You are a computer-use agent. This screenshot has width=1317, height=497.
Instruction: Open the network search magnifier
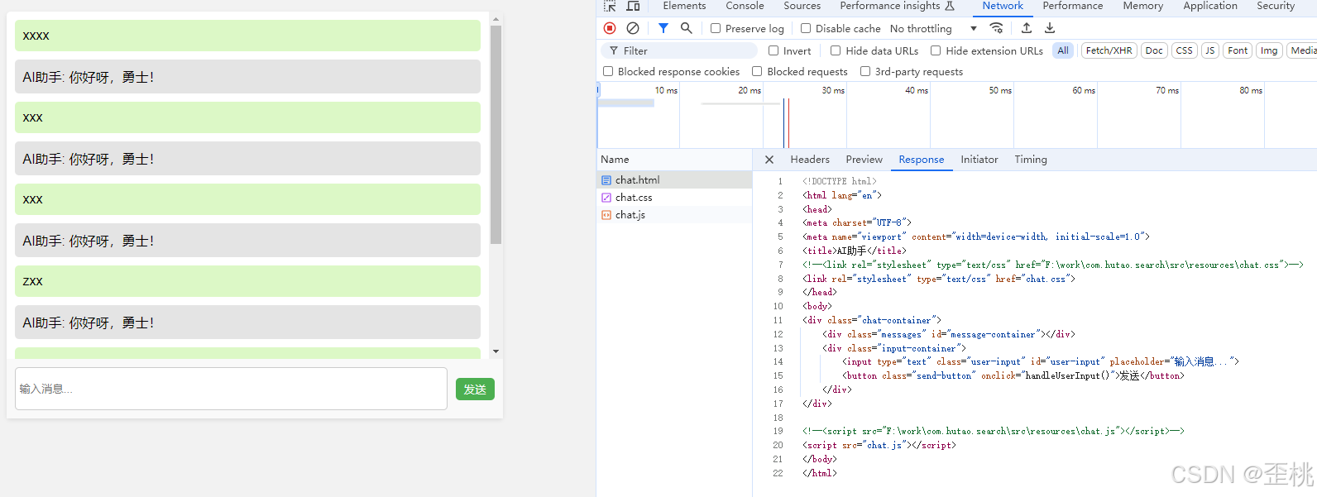pyautogui.click(x=687, y=28)
